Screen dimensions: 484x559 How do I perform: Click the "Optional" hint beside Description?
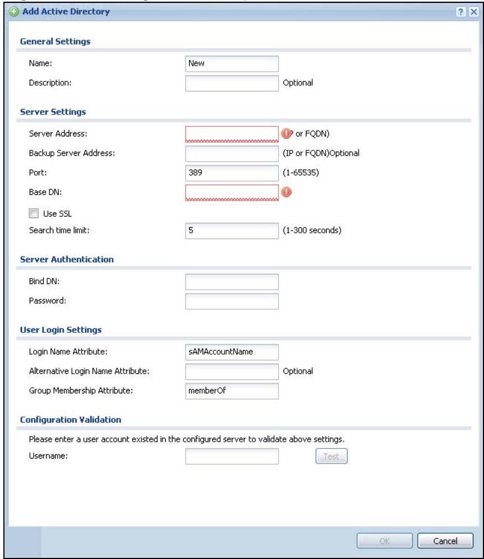(298, 83)
